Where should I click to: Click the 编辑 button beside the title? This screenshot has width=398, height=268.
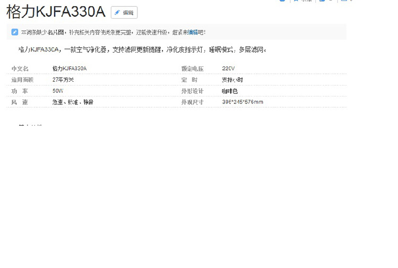[124, 12]
